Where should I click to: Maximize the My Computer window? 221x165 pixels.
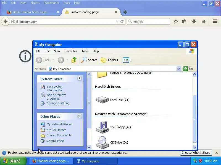[187, 45]
